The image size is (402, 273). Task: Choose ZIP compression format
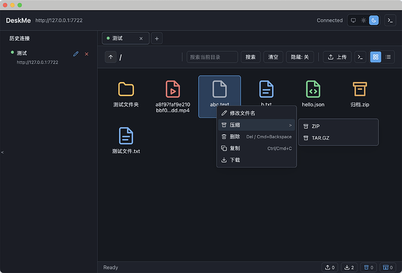338,126
